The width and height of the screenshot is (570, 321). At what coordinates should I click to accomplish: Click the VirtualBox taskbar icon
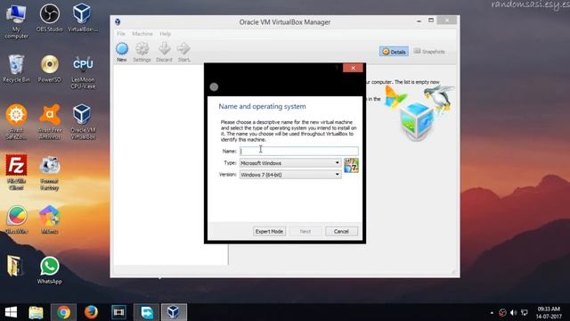174,312
